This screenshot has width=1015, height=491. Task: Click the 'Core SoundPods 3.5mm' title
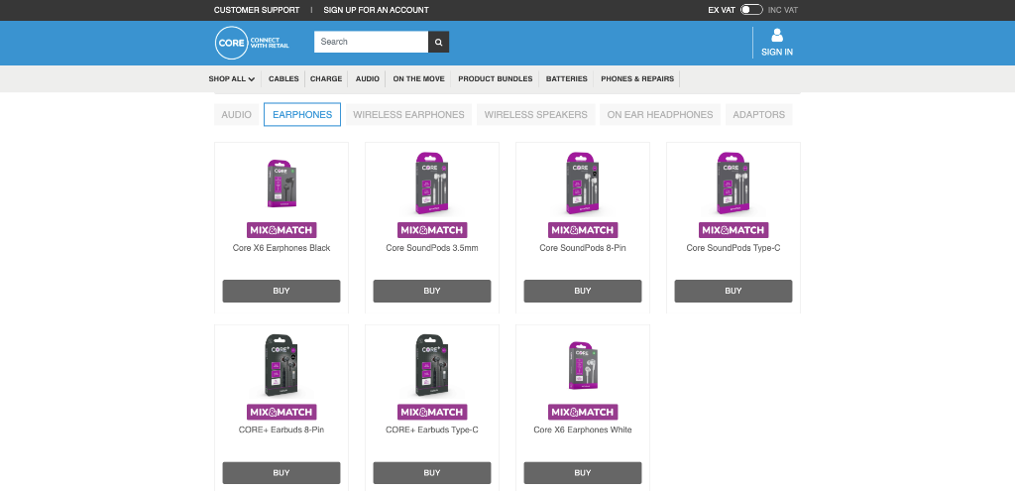432,248
